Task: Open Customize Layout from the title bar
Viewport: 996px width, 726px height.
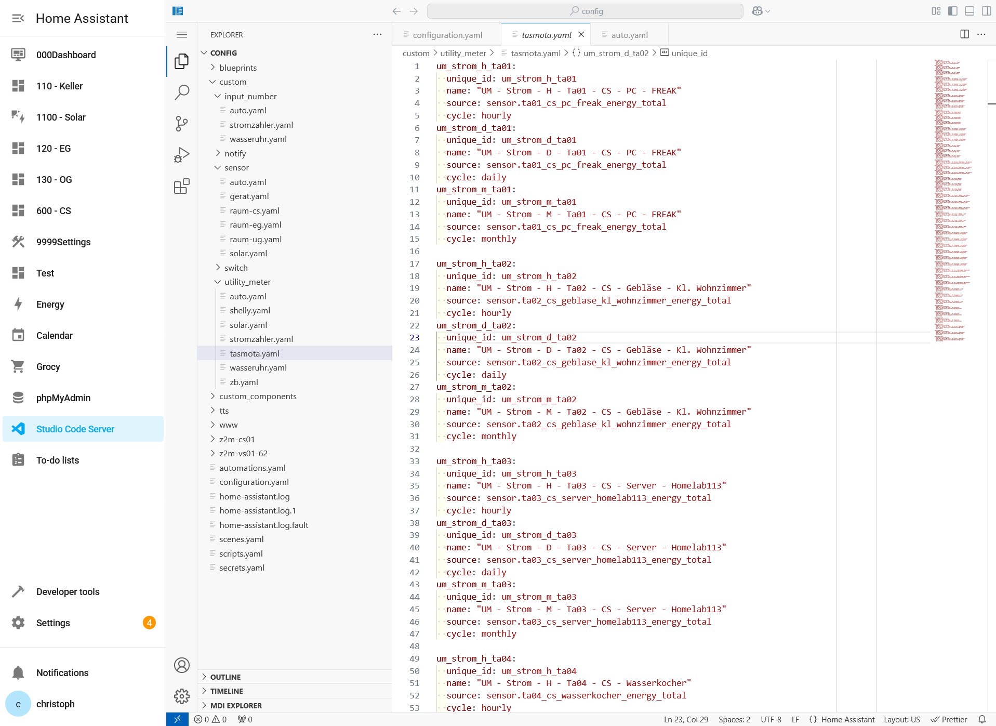Action: pos(936,10)
